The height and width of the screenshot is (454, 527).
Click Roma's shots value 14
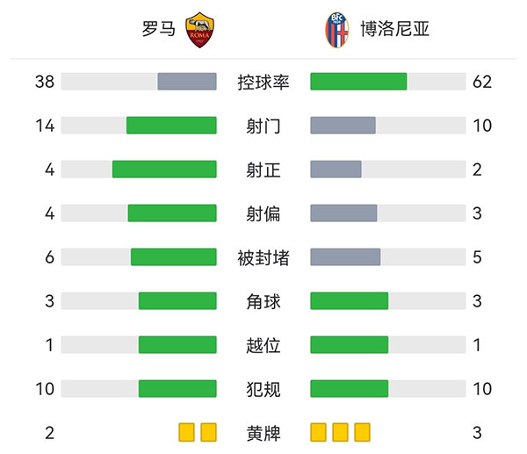tap(45, 126)
